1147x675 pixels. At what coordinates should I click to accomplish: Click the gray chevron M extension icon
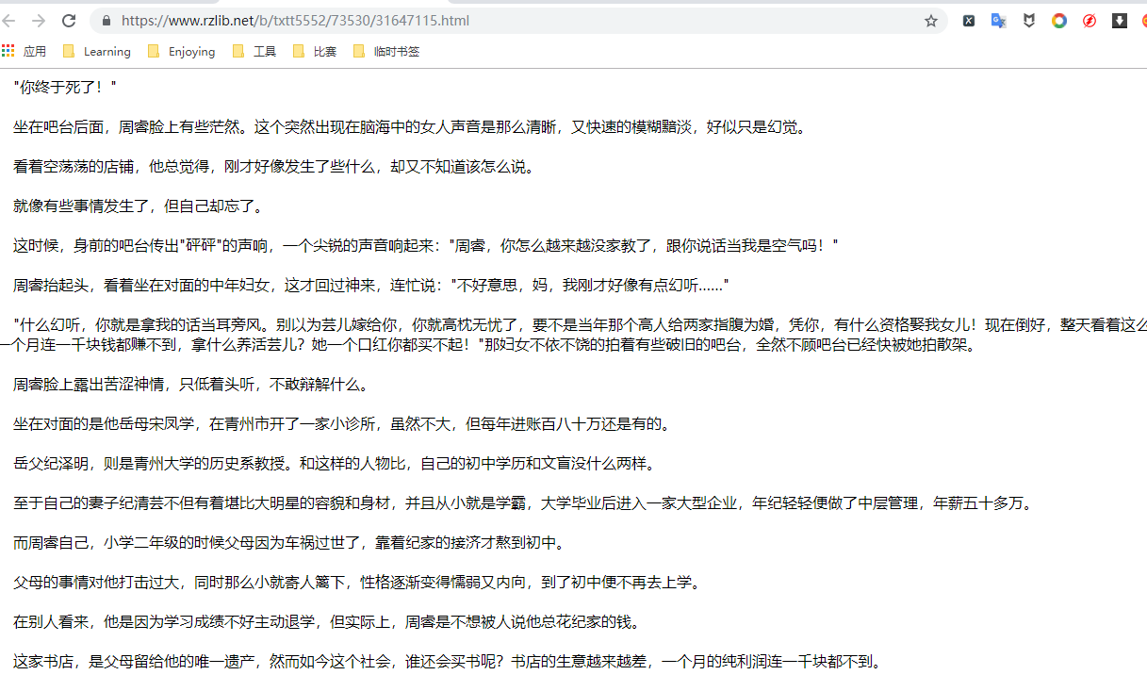point(1028,20)
